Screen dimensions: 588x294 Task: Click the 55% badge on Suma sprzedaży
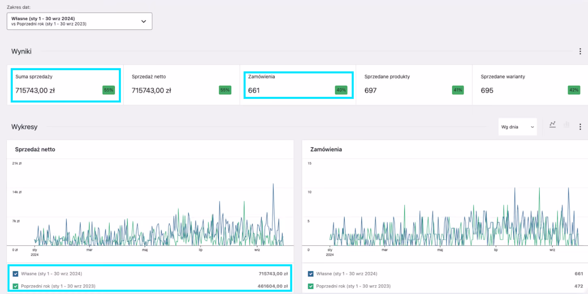[x=109, y=90]
